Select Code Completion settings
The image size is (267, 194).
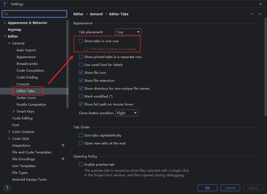click(30, 71)
